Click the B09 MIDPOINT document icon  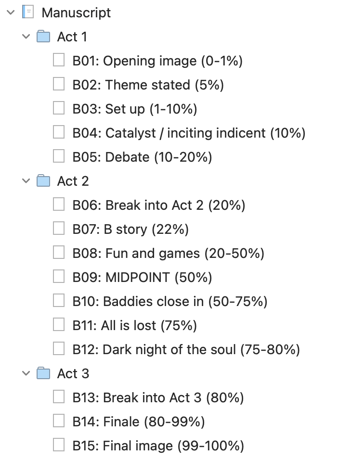pyautogui.click(x=59, y=276)
